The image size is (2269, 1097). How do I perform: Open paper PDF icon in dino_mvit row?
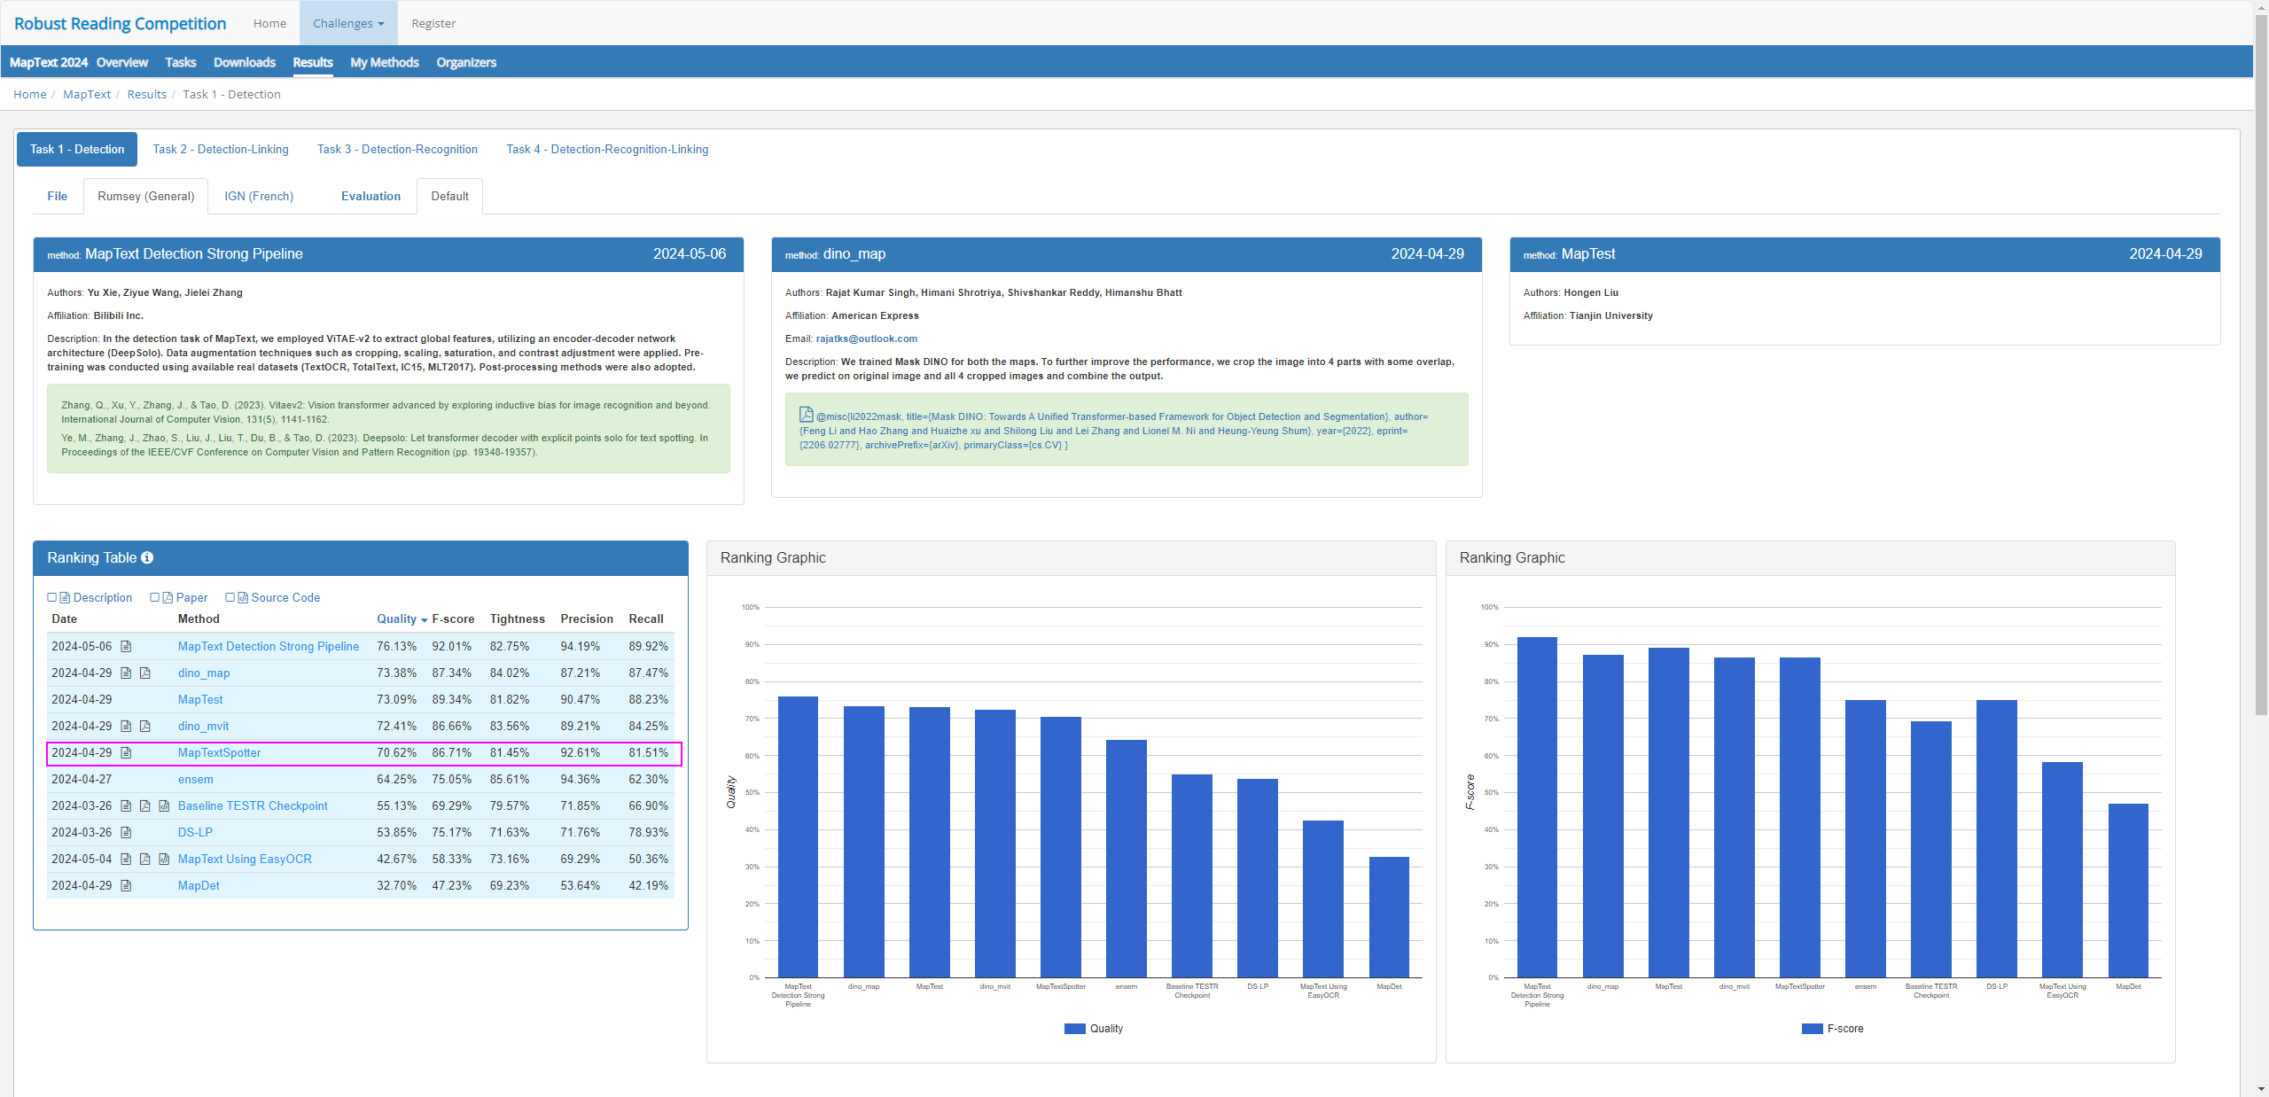(145, 727)
